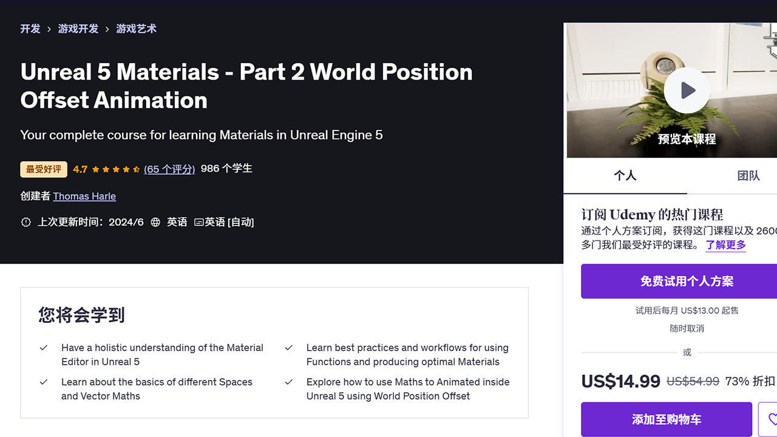Screen dimensions: 777x437
Task: Click the star rating icons
Action: pyautogui.click(x=114, y=169)
